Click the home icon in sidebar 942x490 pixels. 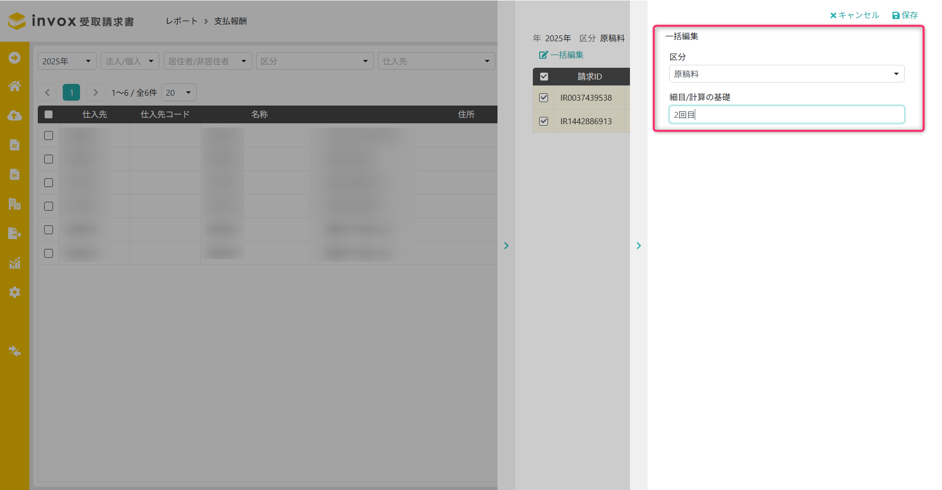(x=15, y=86)
